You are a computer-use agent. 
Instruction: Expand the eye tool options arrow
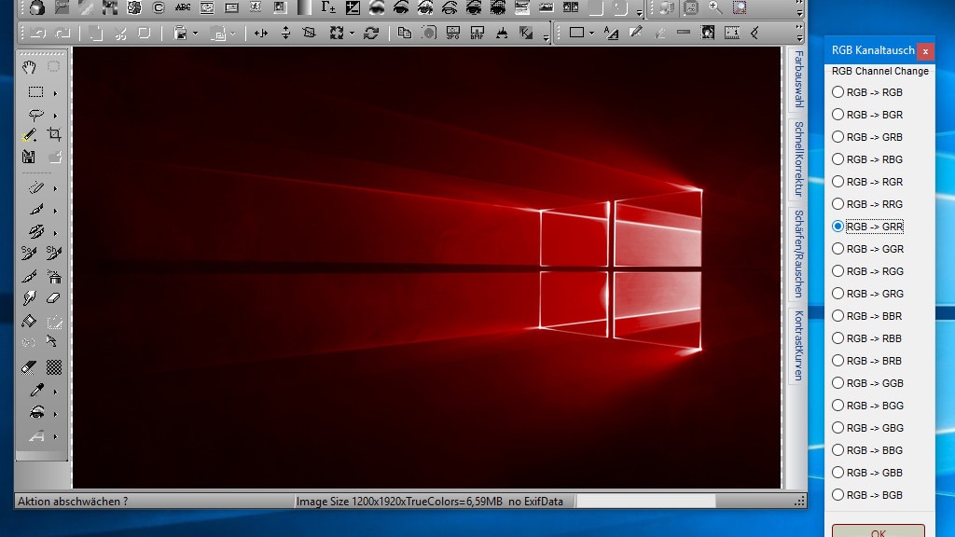click(55, 414)
